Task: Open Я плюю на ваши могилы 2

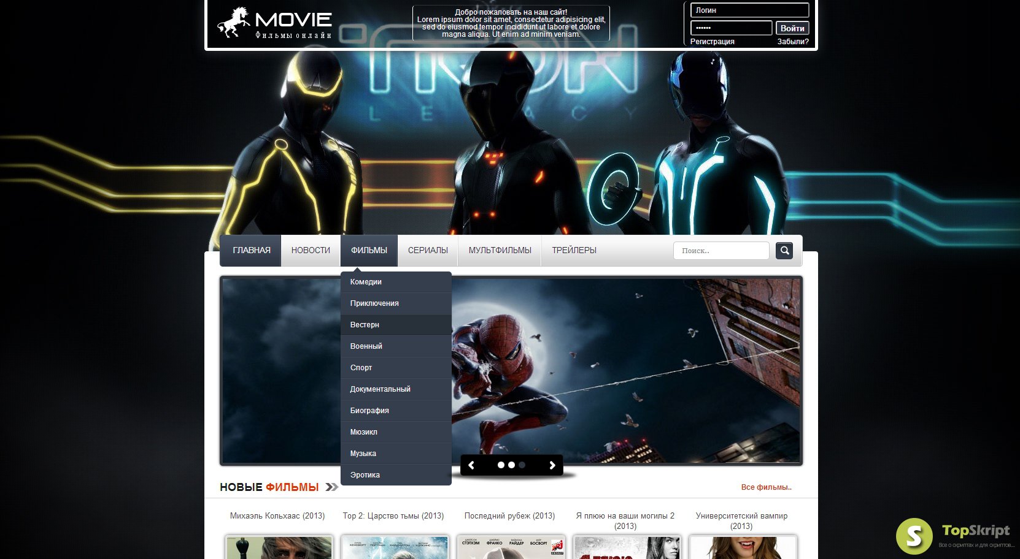Action: click(625, 521)
